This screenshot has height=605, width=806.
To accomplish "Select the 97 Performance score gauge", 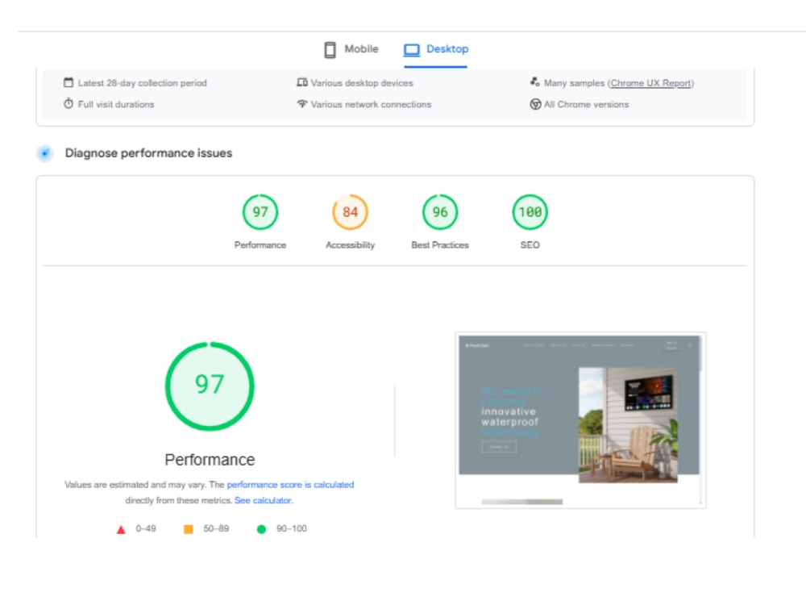I will 260,212.
